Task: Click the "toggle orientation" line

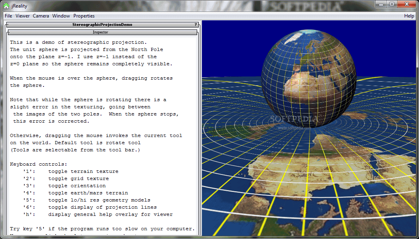Action: pyautogui.click(x=77, y=186)
